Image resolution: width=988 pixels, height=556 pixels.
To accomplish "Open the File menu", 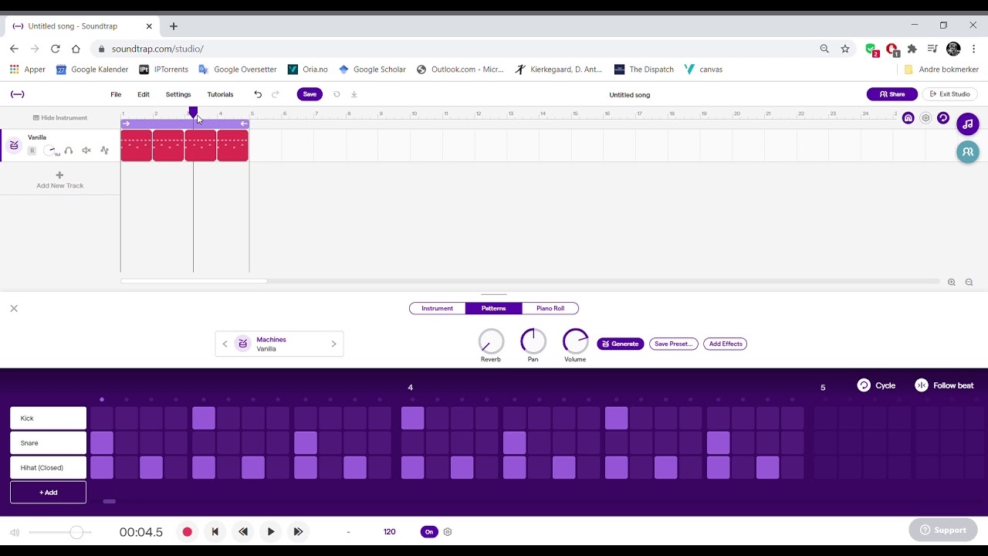I will [116, 94].
